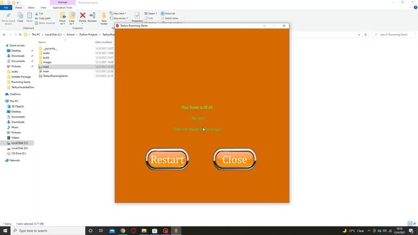Select Music under This PC
Screen dimensions: 418x235
pyautogui.click(x=15, y=127)
